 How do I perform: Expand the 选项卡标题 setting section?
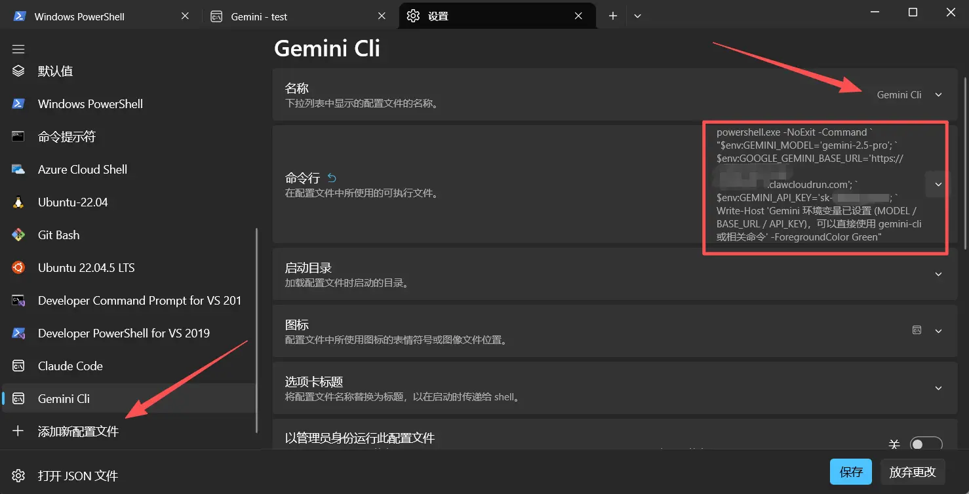click(938, 388)
